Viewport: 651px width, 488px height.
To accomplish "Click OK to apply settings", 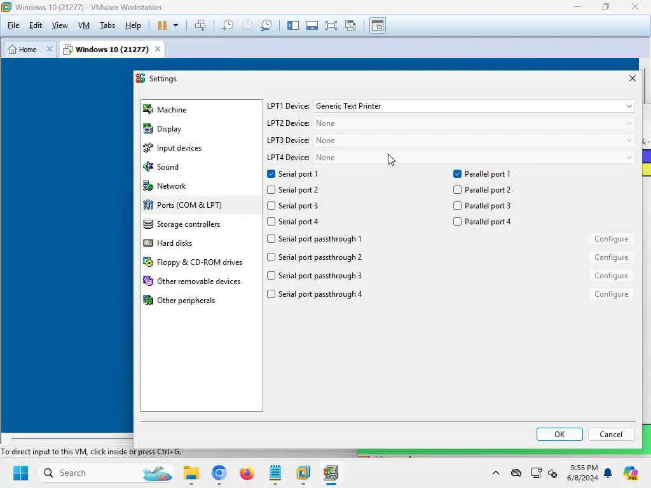I will click(559, 434).
